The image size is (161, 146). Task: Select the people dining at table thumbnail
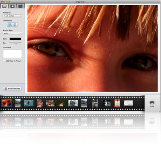(x=51, y=103)
